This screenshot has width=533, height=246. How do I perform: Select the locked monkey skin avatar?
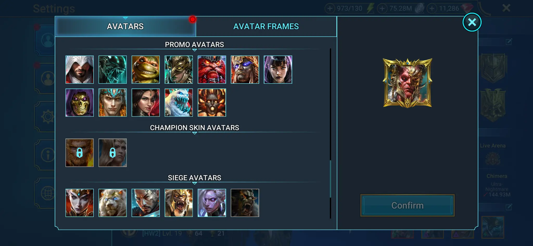(79, 153)
